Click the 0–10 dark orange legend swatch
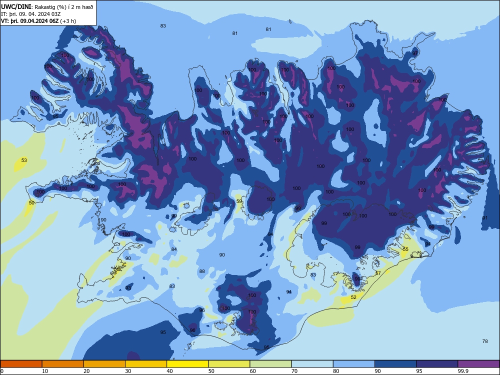This screenshot has width=500, height=375. [x=21, y=364]
